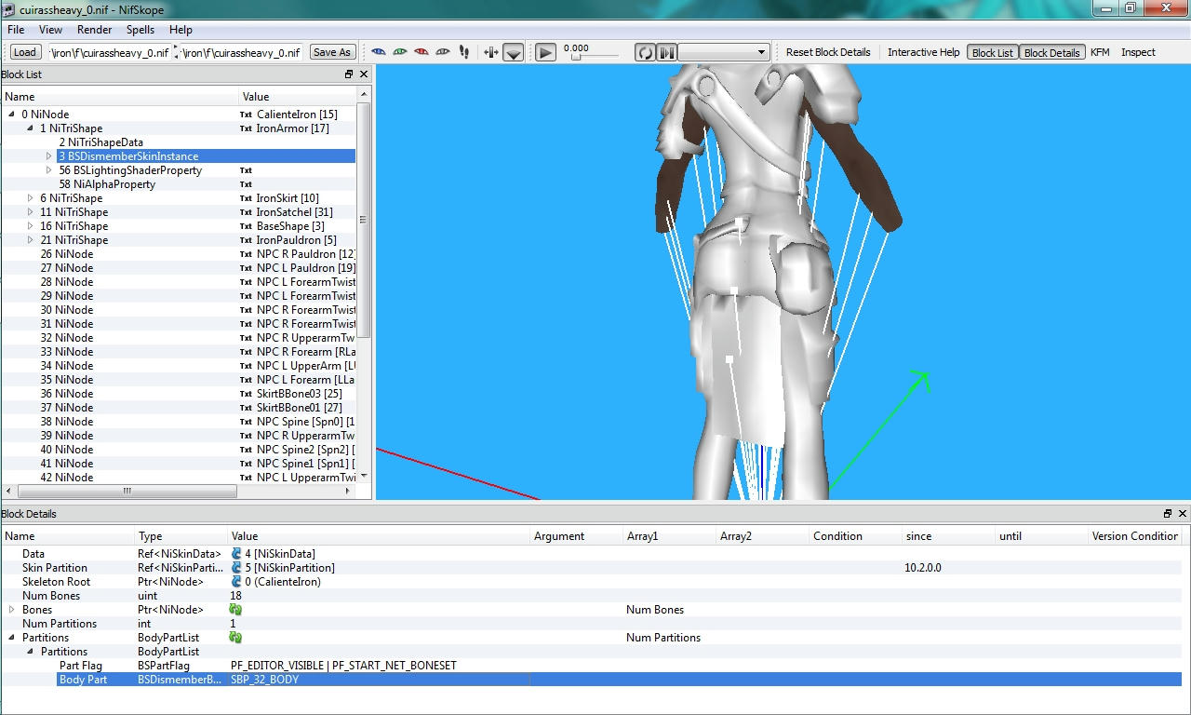1191x715 pixels.
Task: Toggle the Inspect panel
Action: tap(1138, 52)
